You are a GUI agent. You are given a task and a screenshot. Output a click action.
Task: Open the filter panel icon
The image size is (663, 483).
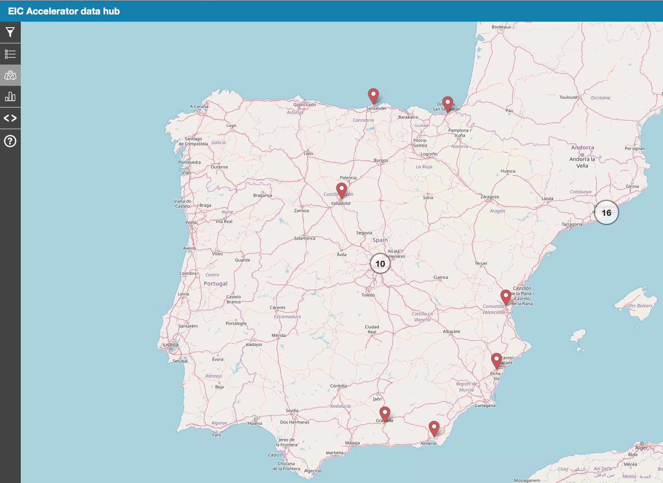(x=10, y=32)
